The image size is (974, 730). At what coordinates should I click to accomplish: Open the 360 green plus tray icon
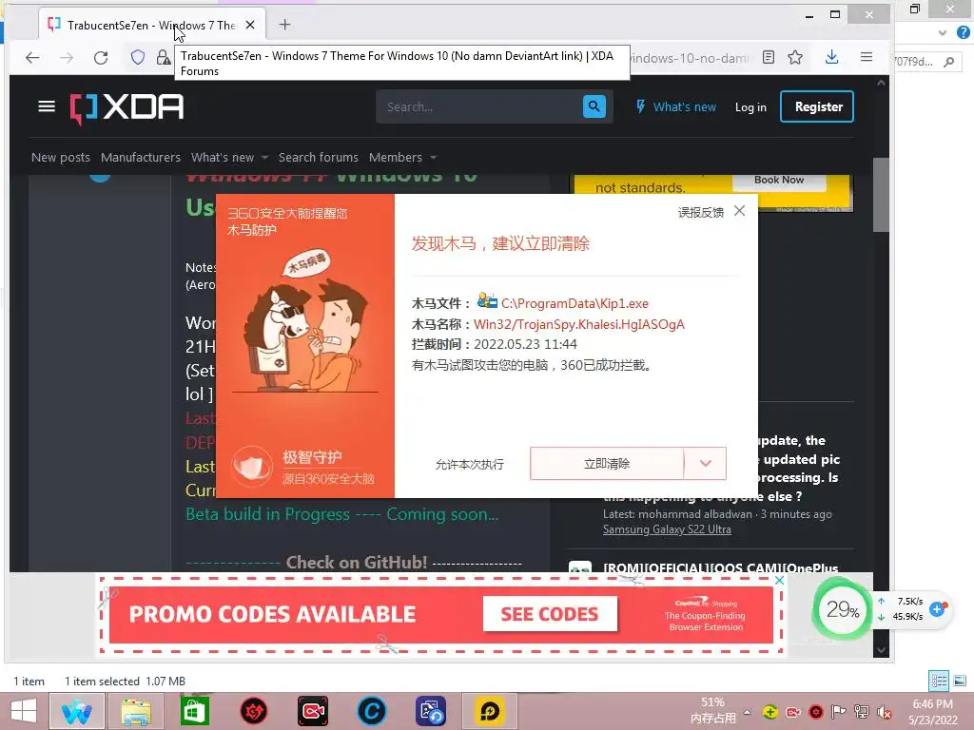point(770,712)
